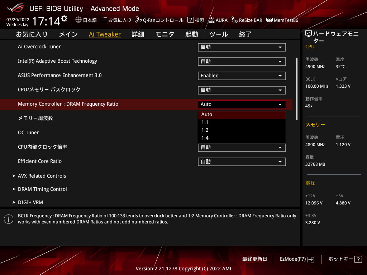Click the EzMode exit arrow icon
Screen dimensions: 367x275
click(311, 259)
